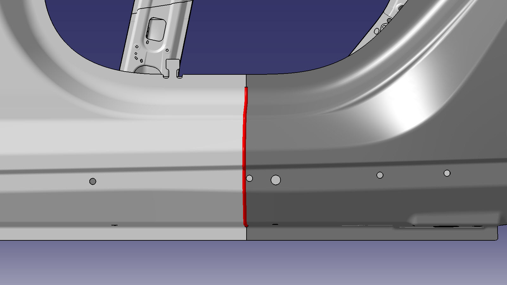Click the T-shaped tab at the pillar base
The height and width of the screenshot is (285, 507).
[x=173, y=68]
